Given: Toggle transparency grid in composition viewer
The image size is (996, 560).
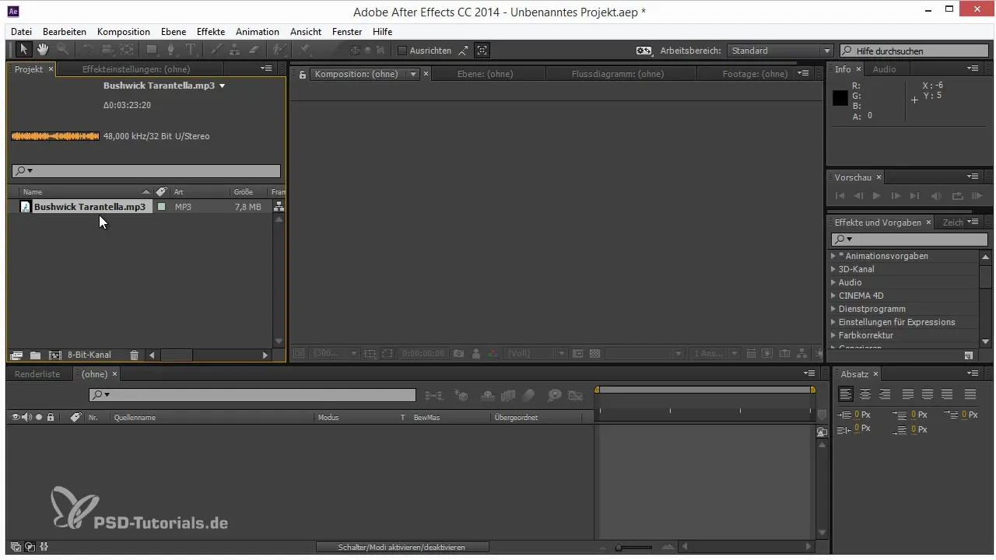Looking at the screenshot, I should tap(595, 353).
